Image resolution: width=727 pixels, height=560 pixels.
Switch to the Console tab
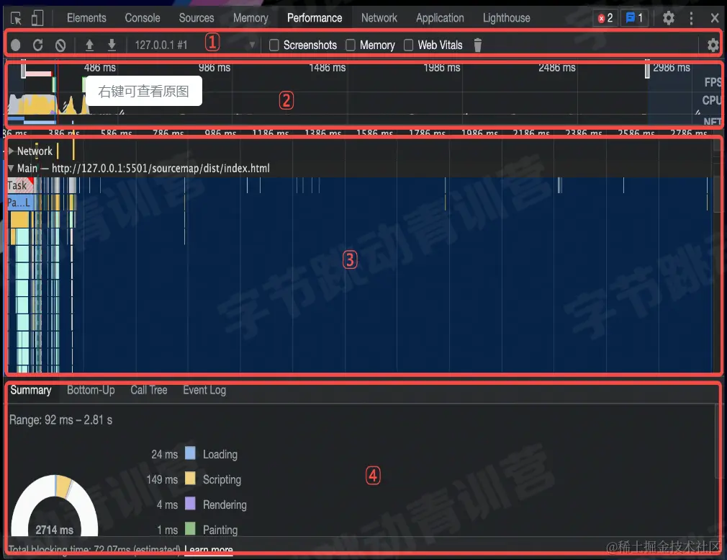(143, 18)
